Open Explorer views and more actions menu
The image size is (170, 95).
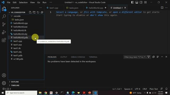(x=40, y=8)
